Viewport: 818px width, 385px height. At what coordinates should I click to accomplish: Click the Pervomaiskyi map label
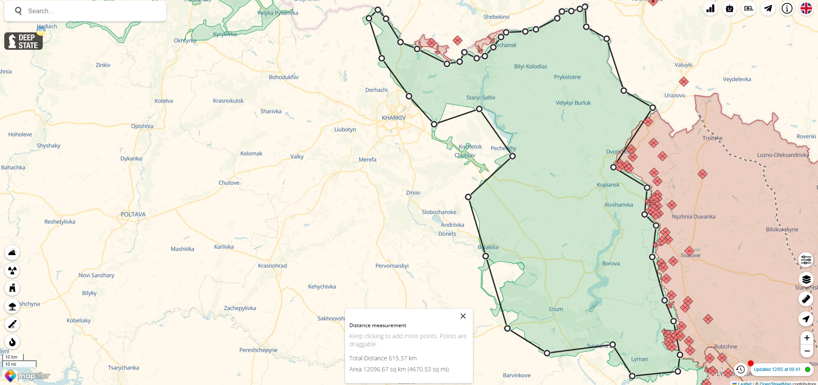(x=392, y=266)
